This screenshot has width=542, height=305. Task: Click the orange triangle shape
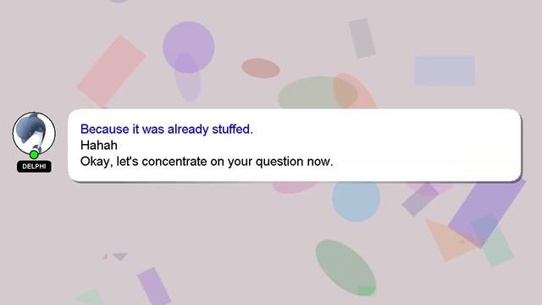448,240
